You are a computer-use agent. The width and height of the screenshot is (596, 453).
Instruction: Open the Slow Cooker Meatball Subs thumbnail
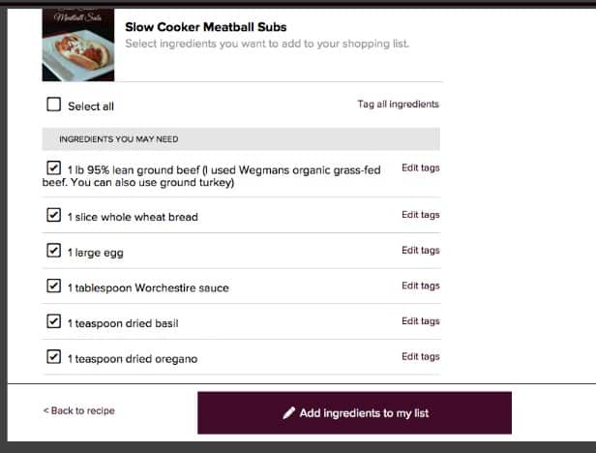[x=78, y=45]
